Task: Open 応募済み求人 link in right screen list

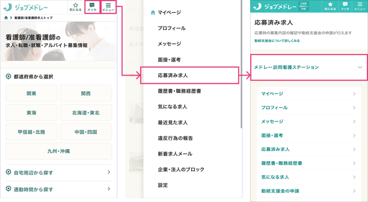Action: 275,149
